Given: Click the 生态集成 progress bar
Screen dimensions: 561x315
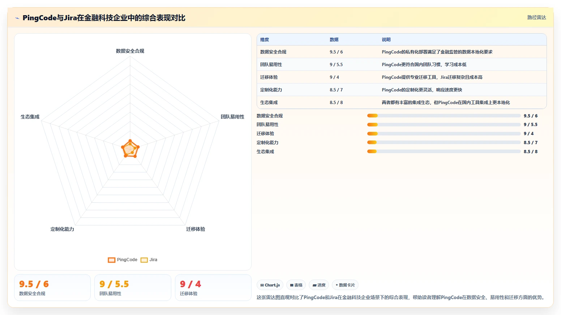Looking at the screenshot, I should tap(444, 151).
